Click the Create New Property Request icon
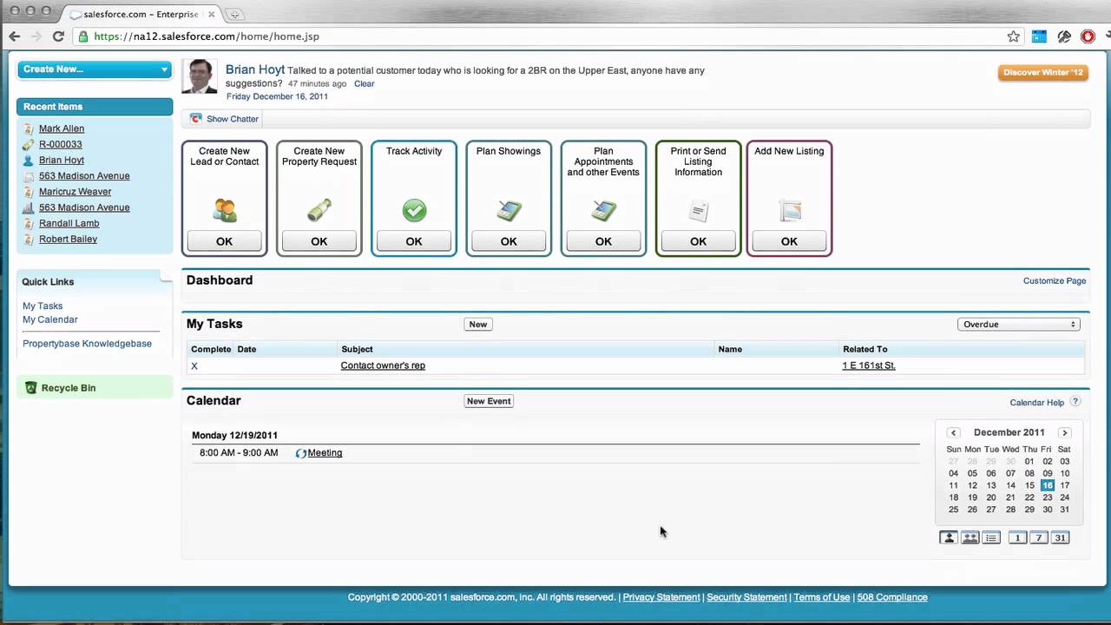1111x625 pixels. click(x=319, y=210)
